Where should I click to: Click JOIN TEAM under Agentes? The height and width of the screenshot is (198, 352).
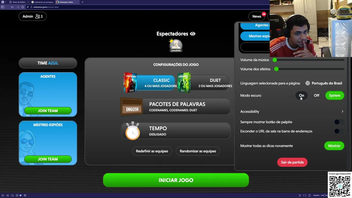(48, 111)
